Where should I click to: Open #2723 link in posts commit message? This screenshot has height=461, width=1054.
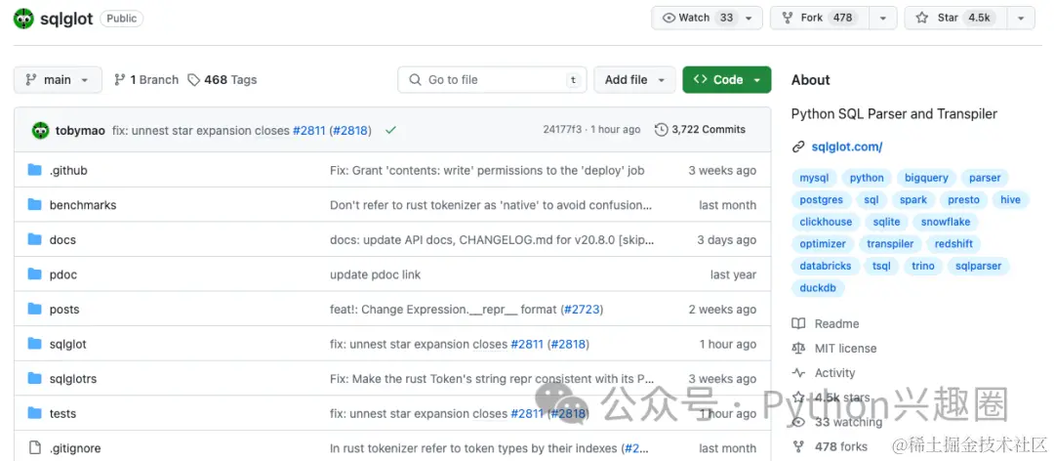click(583, 310)
